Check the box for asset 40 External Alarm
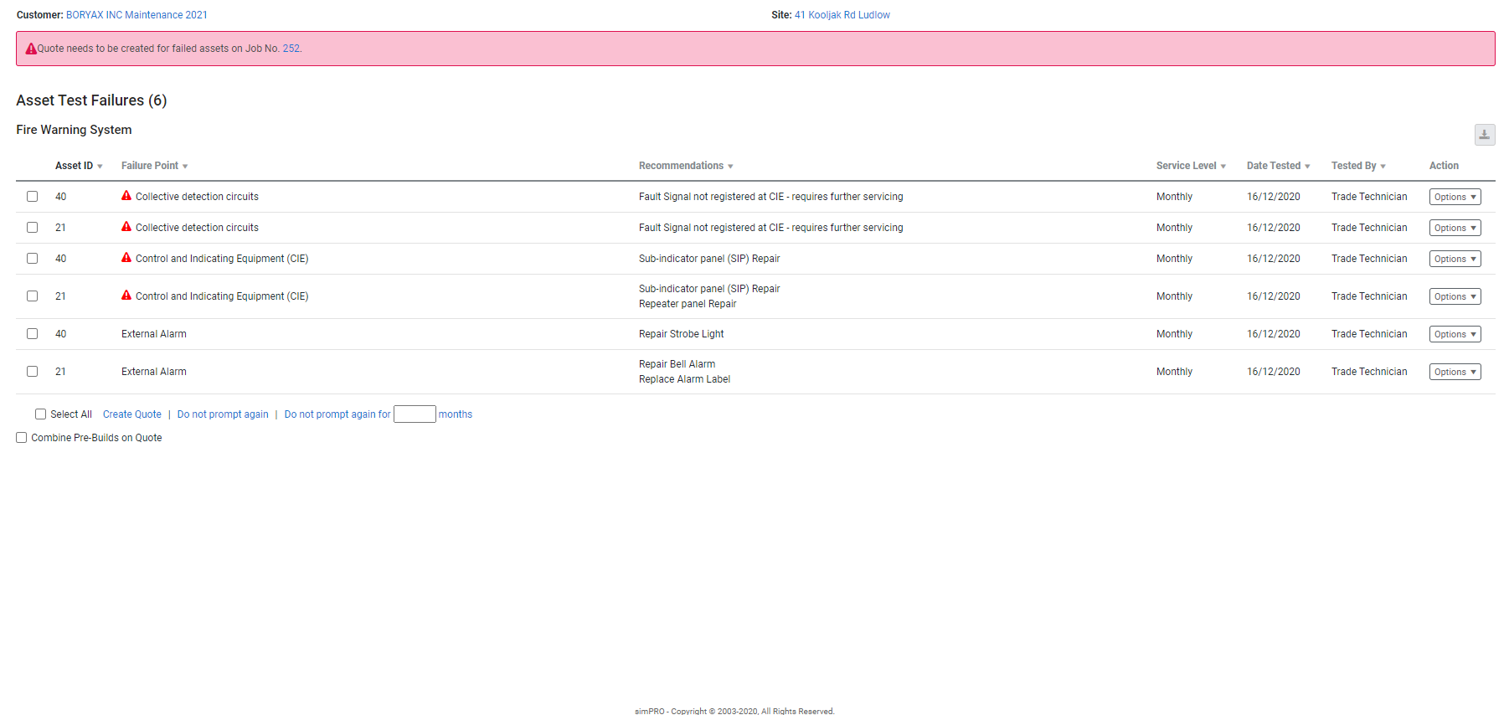The height and width of the screenshot is (715, 1509). point(32,334)
